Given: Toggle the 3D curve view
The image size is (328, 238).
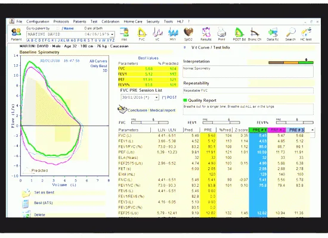Looking at the screenshot, I should coord(105,71).
